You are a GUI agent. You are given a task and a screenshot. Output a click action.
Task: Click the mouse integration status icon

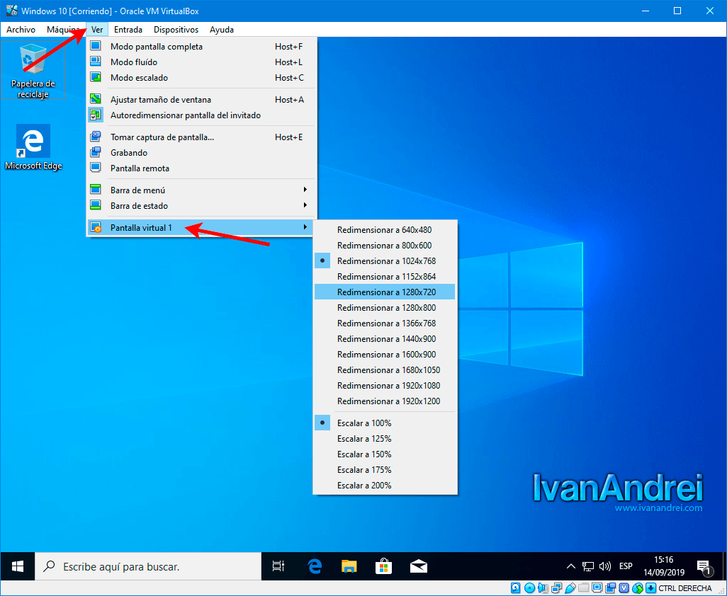tap(638, 588)
